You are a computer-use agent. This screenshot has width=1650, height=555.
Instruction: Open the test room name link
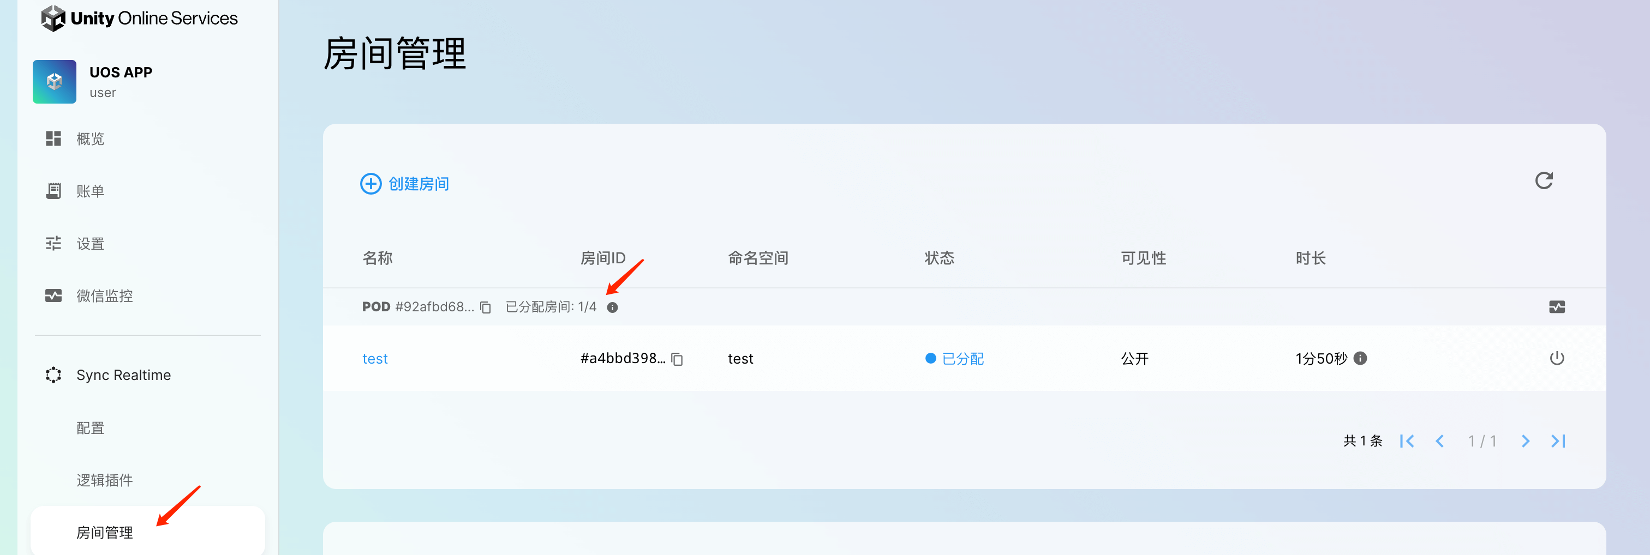(x=375, y=359)
